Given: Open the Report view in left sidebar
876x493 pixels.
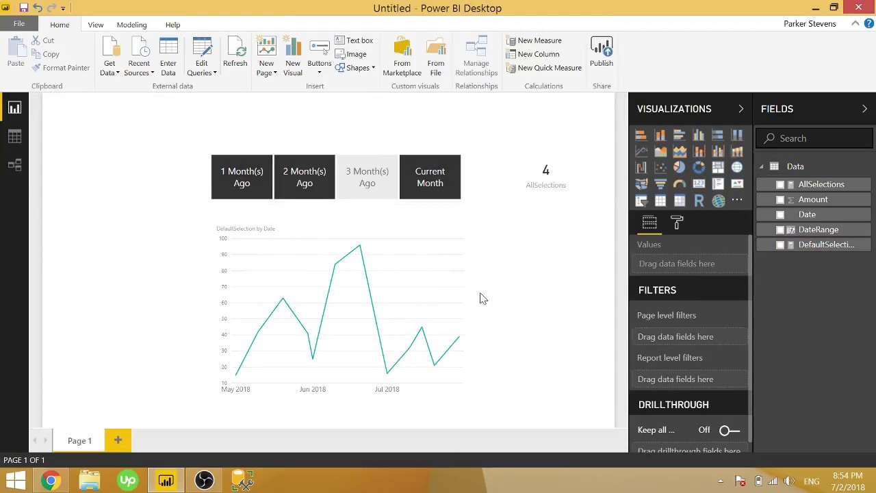Looking at the screenshot, I should point(14,108).
